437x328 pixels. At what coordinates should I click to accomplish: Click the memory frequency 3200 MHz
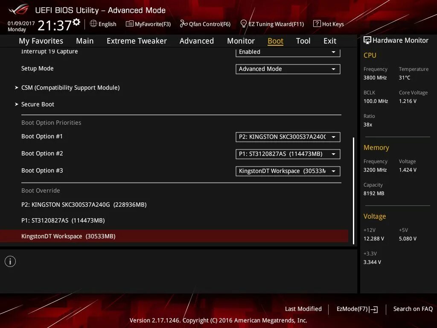point(375,170)
